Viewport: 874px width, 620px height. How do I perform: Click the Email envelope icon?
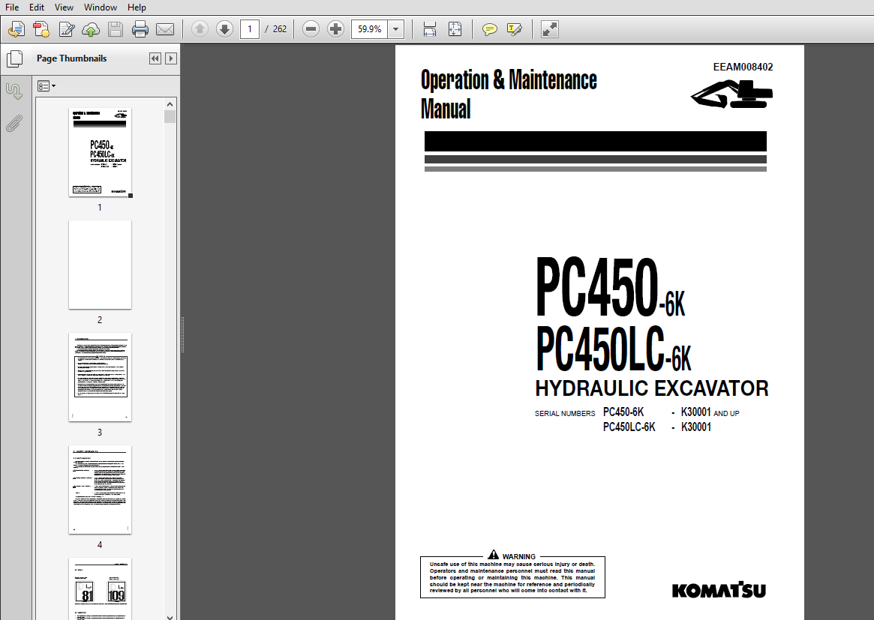pos(165,29)
